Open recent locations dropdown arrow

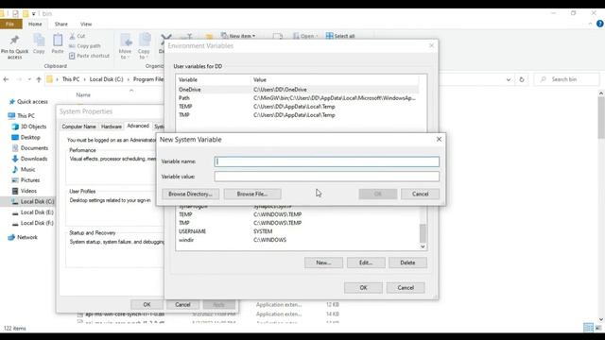[29, 79]
